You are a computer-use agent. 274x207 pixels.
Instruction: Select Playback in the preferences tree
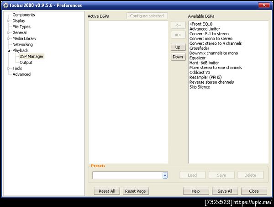20,51
